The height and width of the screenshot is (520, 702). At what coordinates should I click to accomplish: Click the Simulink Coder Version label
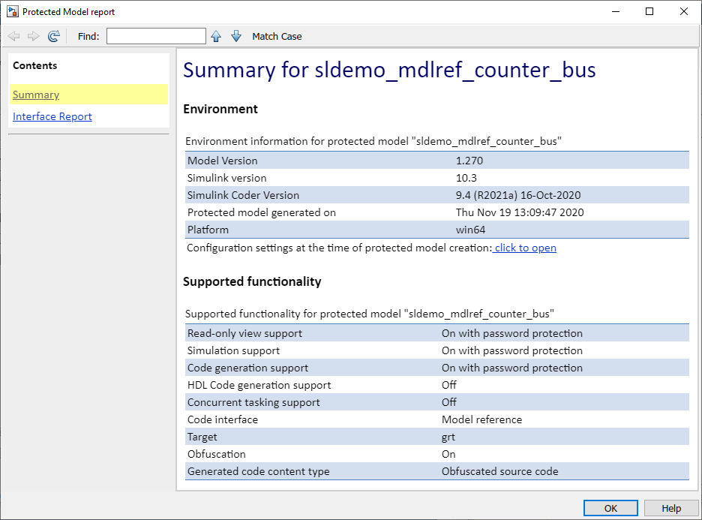pyautogui.click(x=243, y=195)
